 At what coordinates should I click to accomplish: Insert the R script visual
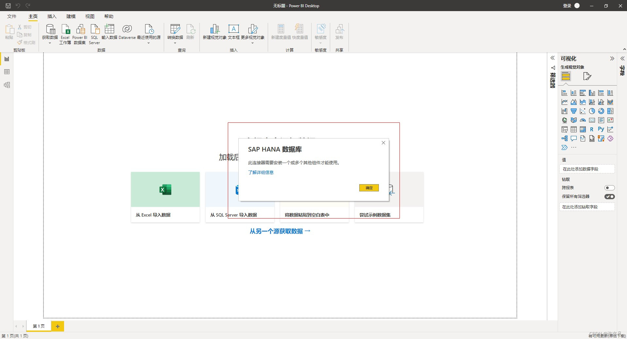(x=592, y=130)
